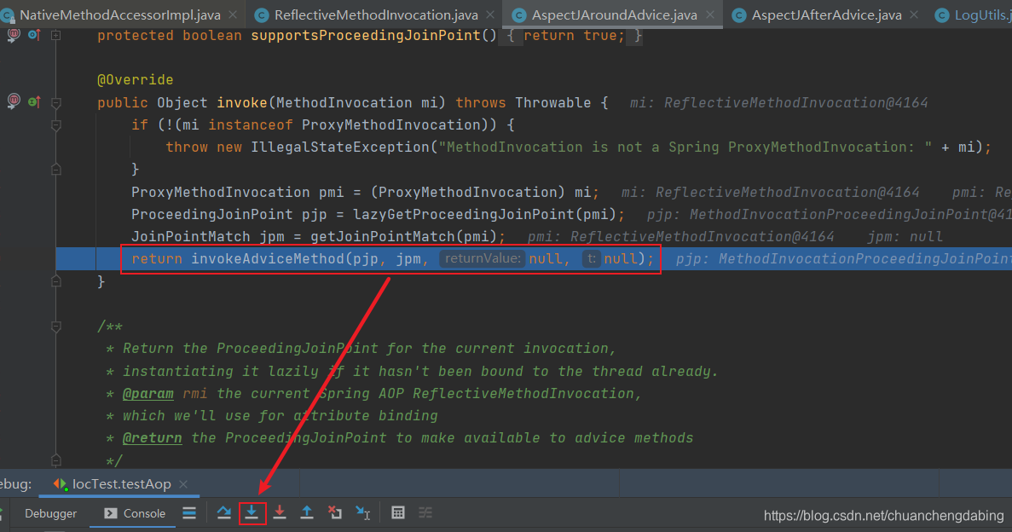Click the class icon on ReflectiveMethodInvocation.java tab
Screen dimensions: 1012x532
262,14
